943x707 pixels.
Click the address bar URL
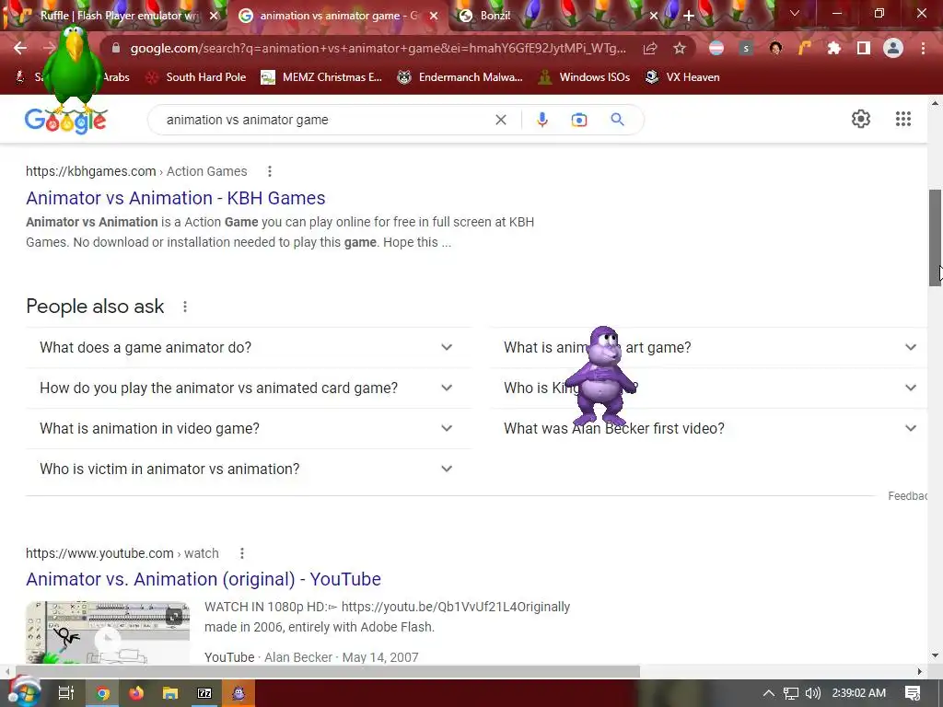point(378,48)
